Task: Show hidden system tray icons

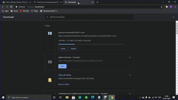Action: point(140,97)
